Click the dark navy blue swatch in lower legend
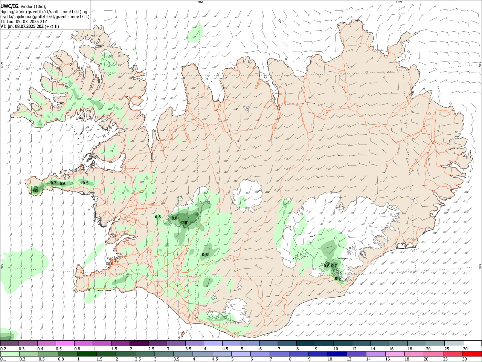 point(336,354)
